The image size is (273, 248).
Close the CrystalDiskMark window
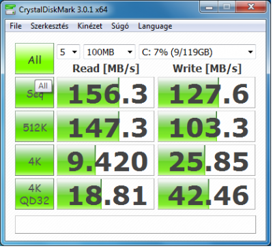pos(250,7)
